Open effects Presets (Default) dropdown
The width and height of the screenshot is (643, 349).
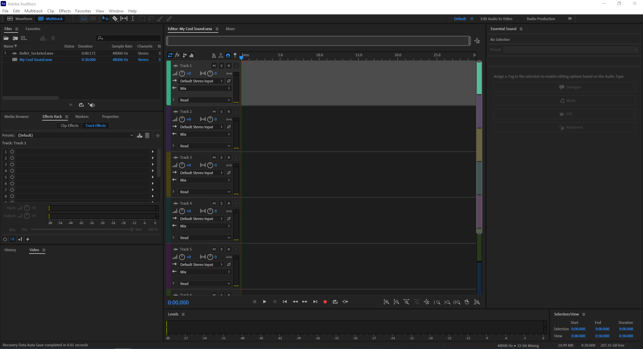click(75, 135)
